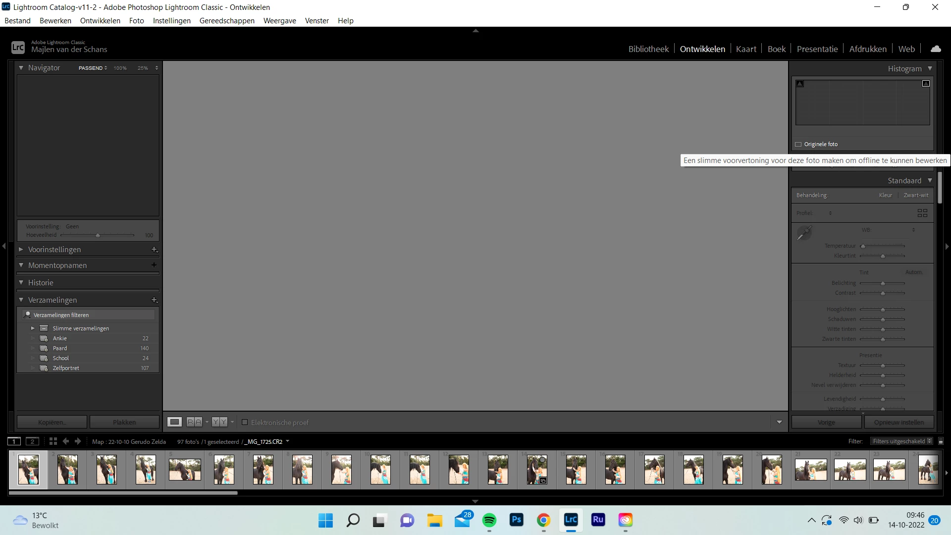Toggle highlight clipping indicator in histogram

click(x=926, y=84)
